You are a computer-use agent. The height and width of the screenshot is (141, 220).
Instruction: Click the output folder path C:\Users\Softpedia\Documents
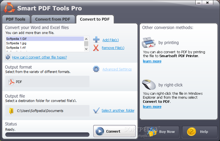pos(40,111)
